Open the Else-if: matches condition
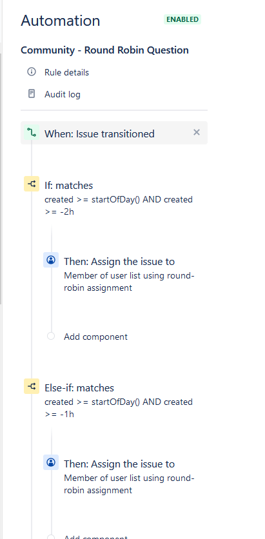Image resolution: width=265 pixels, height=539 pixels. 79,388
